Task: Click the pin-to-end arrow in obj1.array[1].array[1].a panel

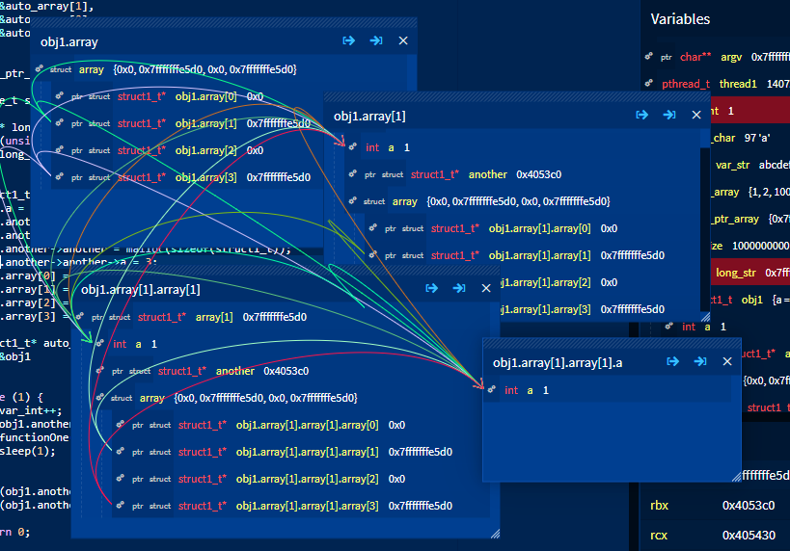Action: click(700, 361)
